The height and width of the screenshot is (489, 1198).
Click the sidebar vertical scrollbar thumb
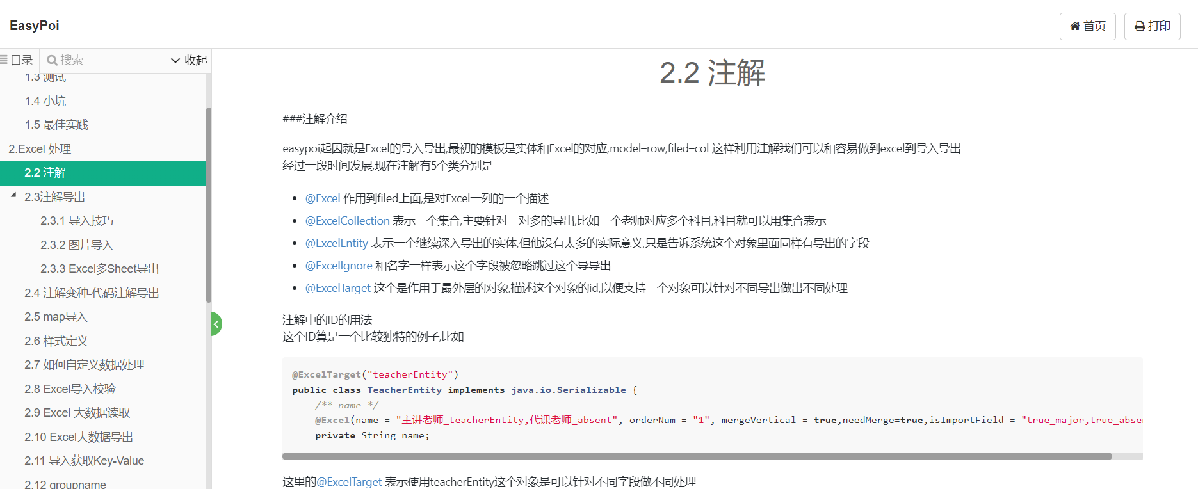pos(209,205)
